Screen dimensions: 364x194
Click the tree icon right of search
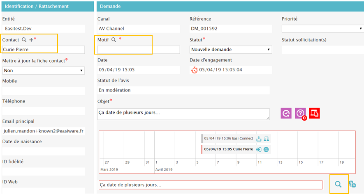coord(352,185)
